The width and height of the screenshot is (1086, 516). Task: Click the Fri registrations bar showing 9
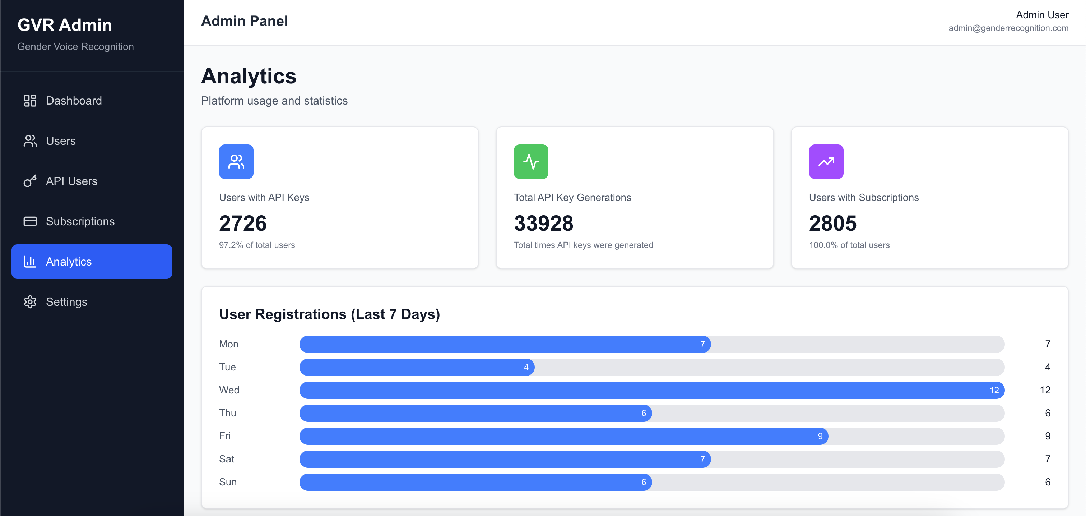pyautogui.click(x=563, y=436)
